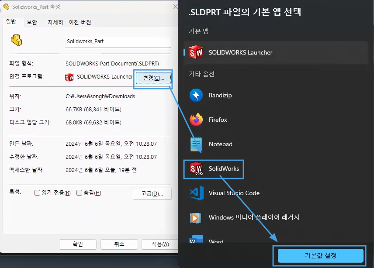
Task: Click the SOLIDWORKS Launcher icon in default app
Action: (196, 52)
